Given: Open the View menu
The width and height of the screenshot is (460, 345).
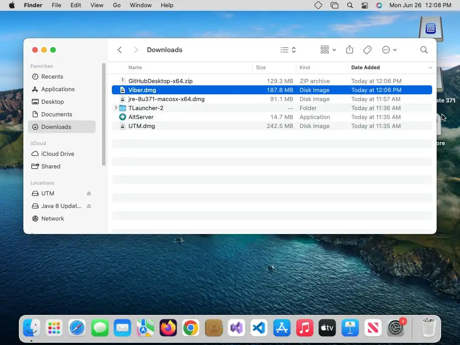Looking at the screenshot, I should pyautogui.click(x=97, y=5).
